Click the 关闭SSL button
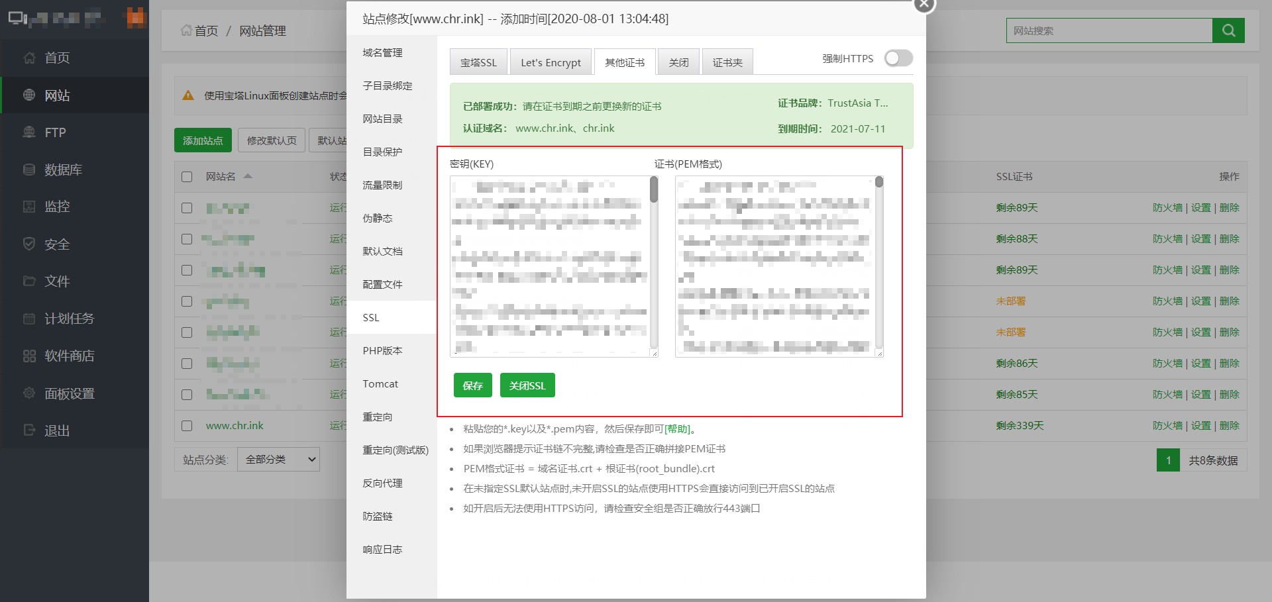This screenshot has width=1272, height=602. click(527, 385)
